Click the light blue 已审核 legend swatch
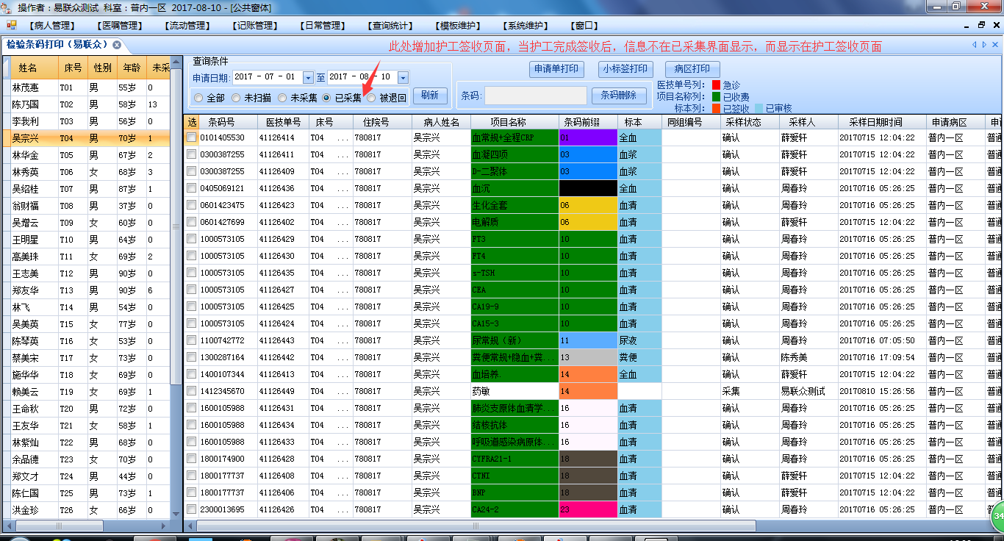 [x=759, y=108]
